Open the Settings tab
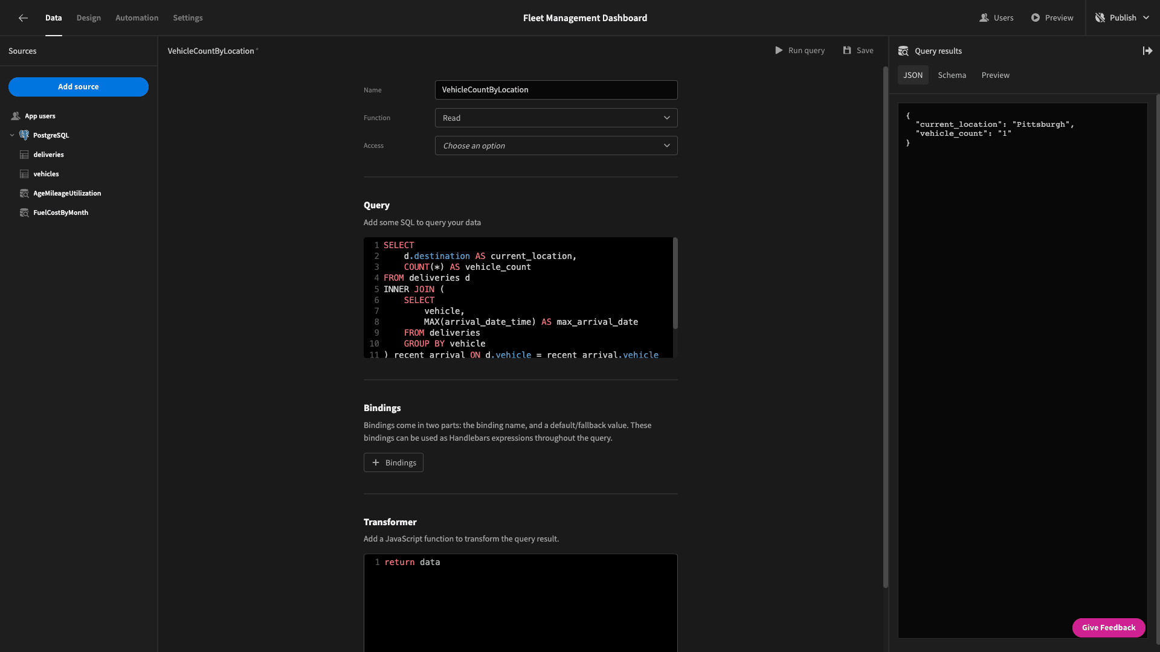1160x652 pixels. 188,18
